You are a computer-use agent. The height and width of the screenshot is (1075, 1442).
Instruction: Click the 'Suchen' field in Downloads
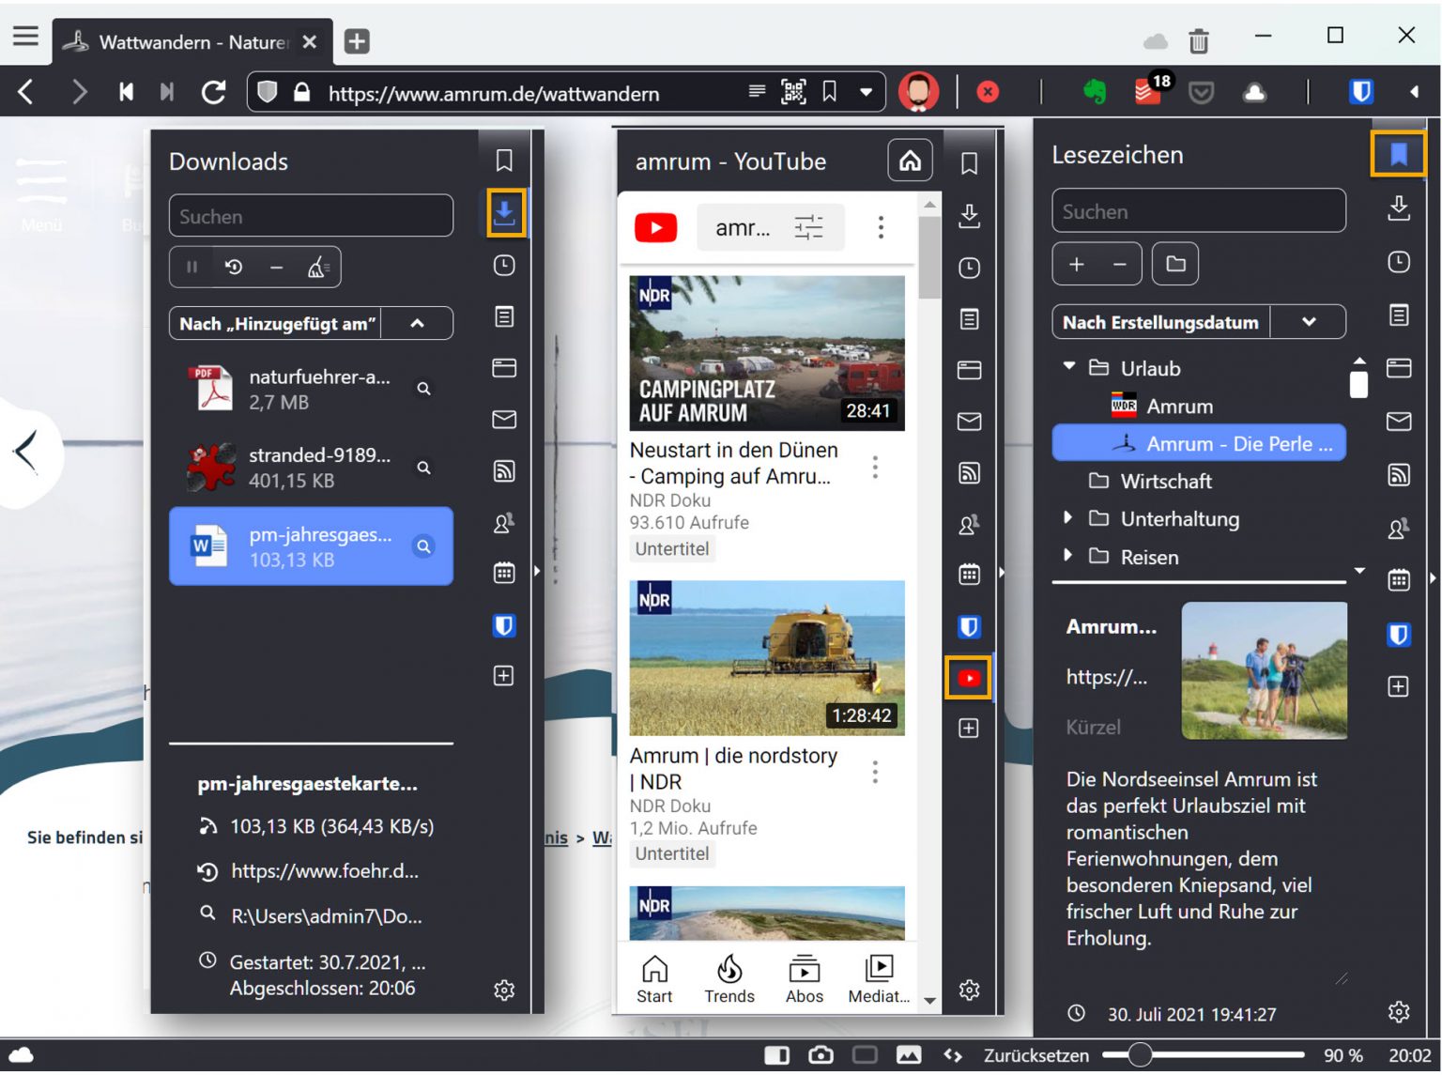coord(311,216)
